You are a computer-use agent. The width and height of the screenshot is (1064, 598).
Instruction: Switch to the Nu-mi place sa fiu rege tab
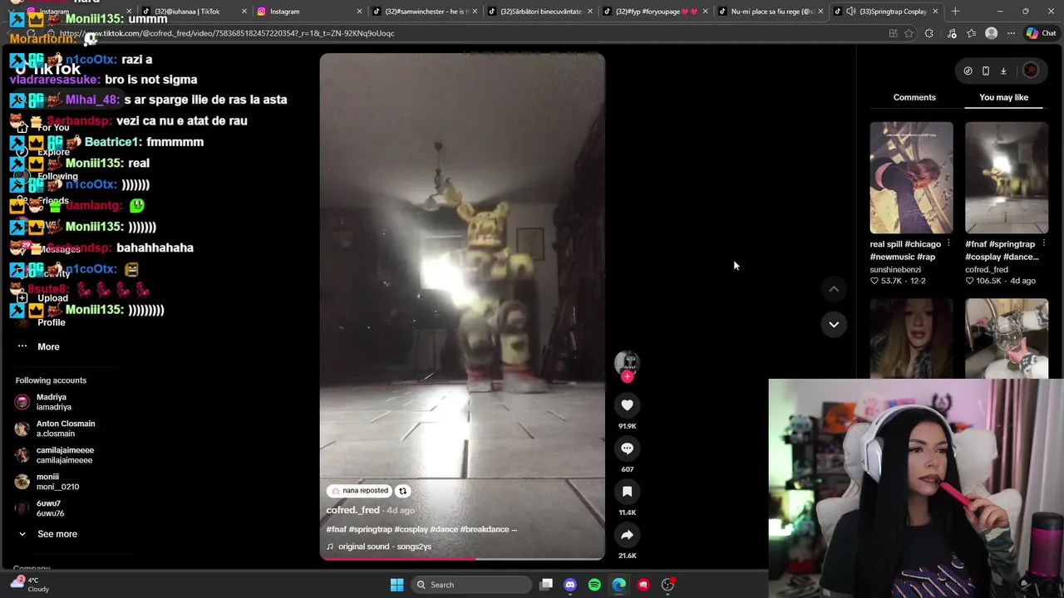tap(771, 12)
